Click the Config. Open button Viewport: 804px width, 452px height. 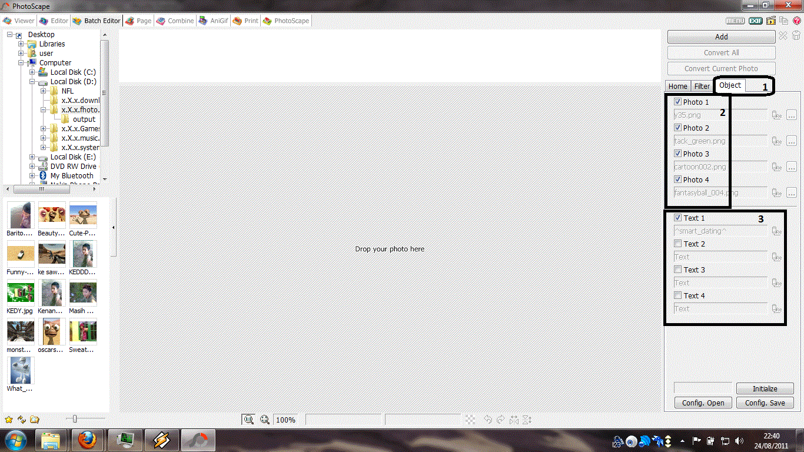tap(703, 403)
